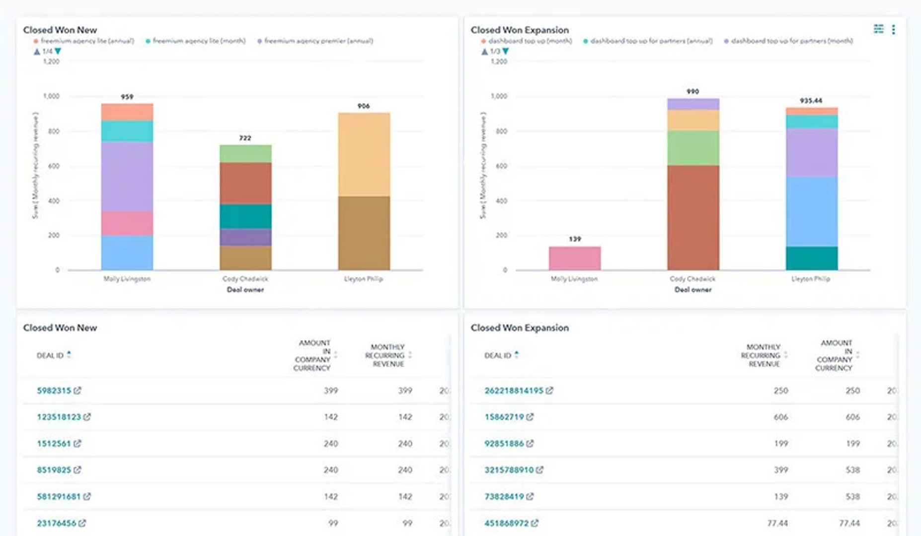Open deal 1512561 link

coord(54,443)
